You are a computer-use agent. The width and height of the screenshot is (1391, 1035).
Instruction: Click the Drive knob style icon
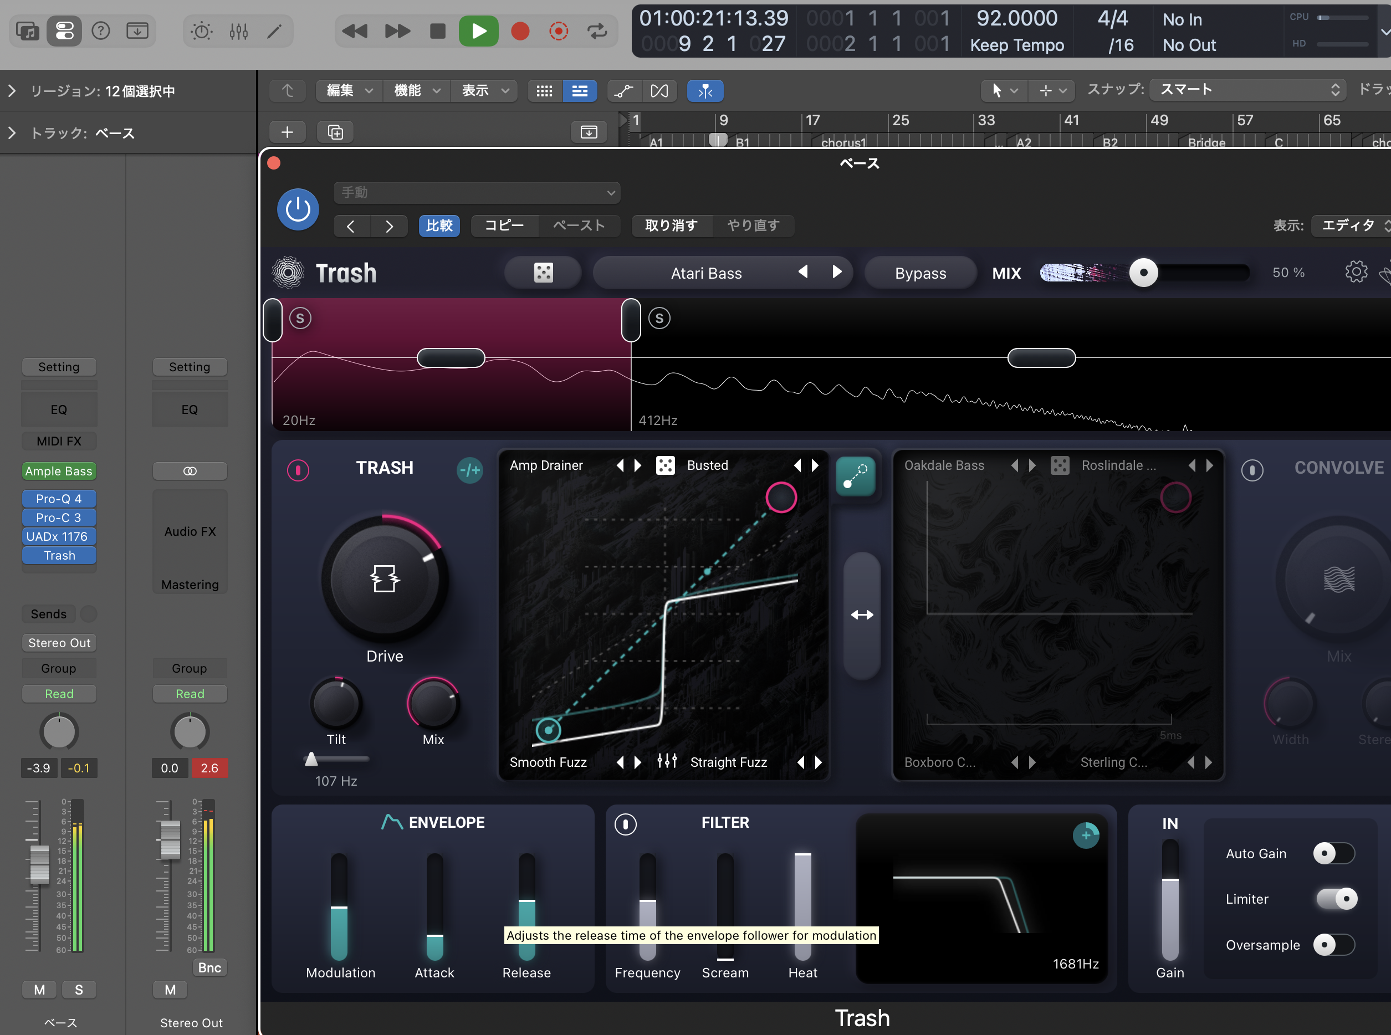385,578
